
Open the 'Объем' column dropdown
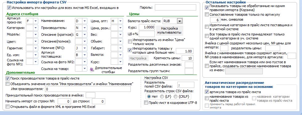point(121,41)
